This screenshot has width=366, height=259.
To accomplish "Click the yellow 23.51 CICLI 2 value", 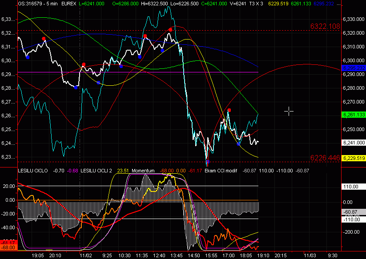I will coord(123,171).
